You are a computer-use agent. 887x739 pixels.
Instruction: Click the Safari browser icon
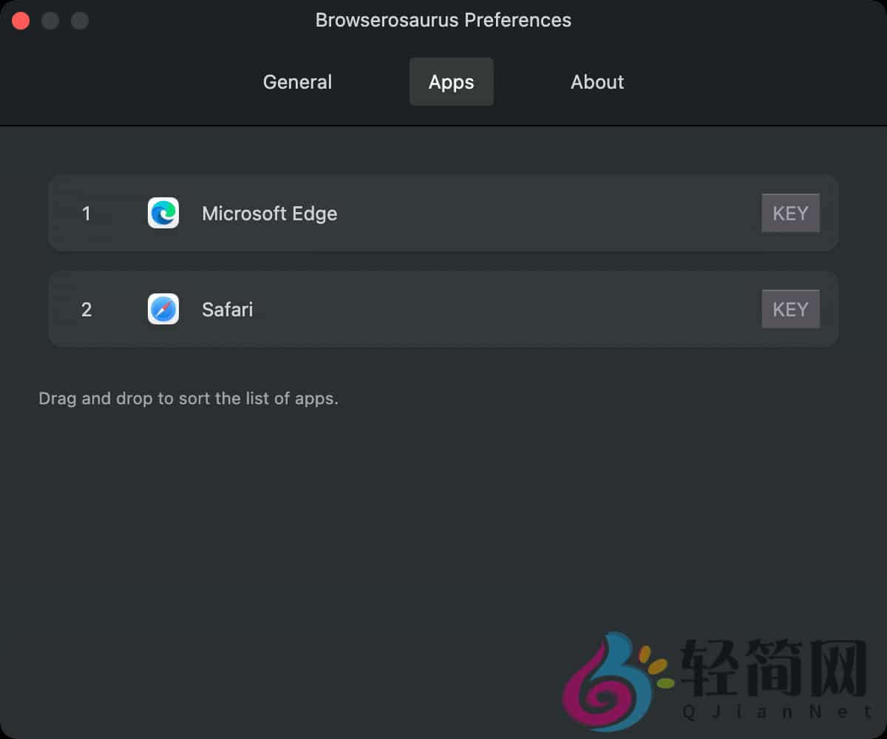[163, 309]
